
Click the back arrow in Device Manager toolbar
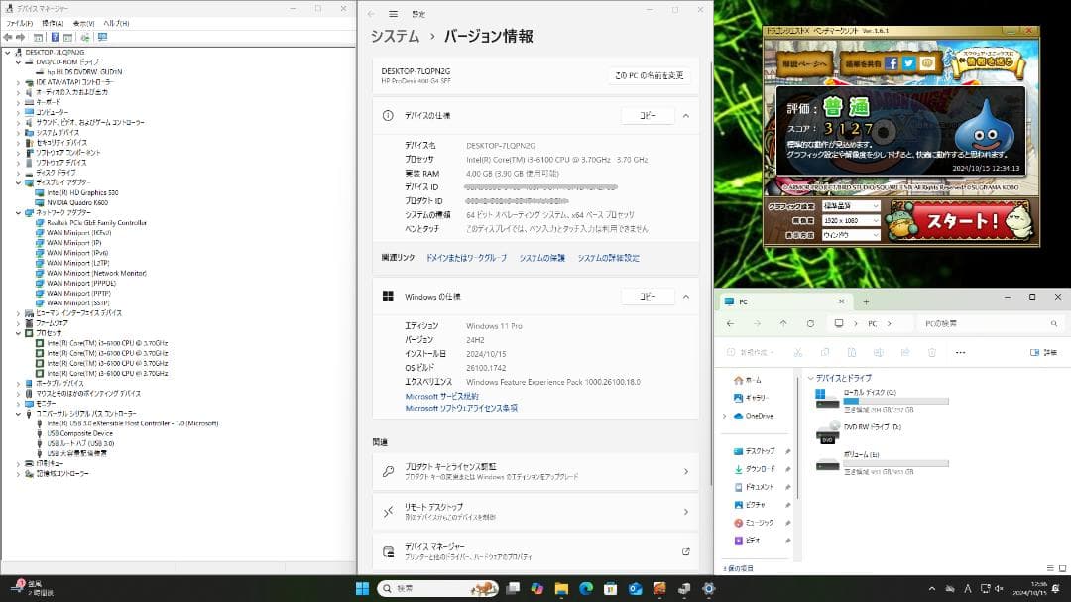coord(10,38)
